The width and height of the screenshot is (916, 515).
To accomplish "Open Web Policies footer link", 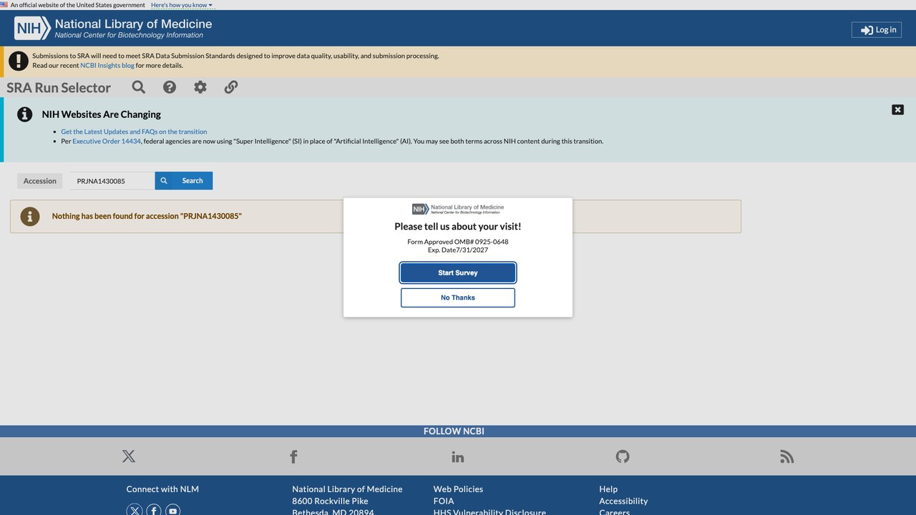I will (458, 489).
